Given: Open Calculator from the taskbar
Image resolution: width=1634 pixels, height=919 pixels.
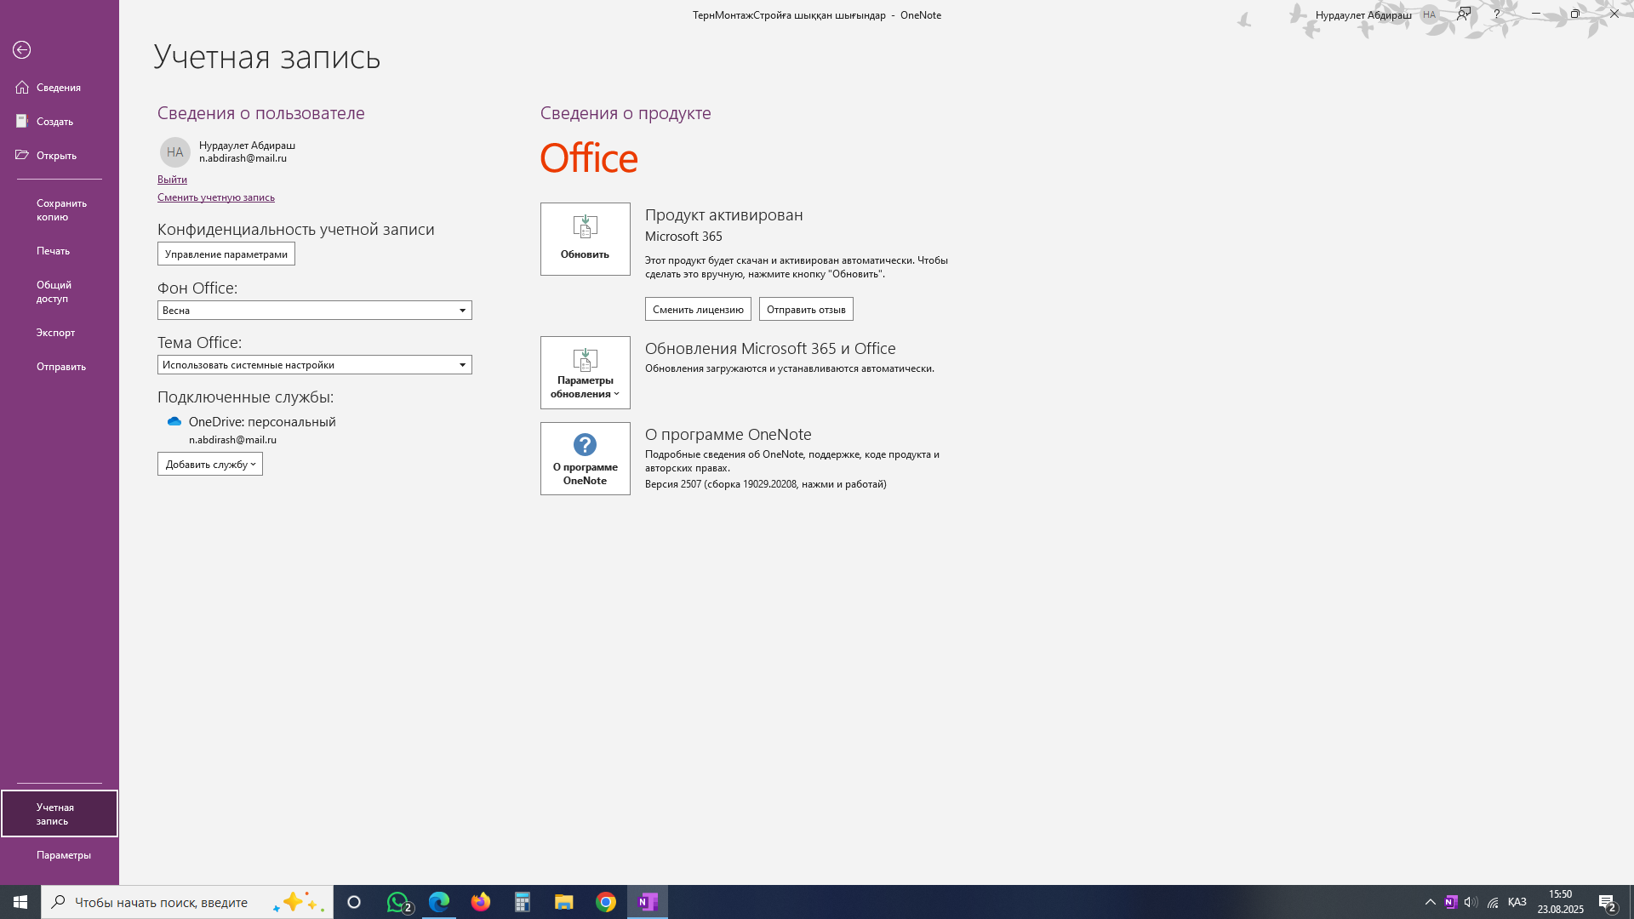Looking at the screenshot, I should [523, 902].
